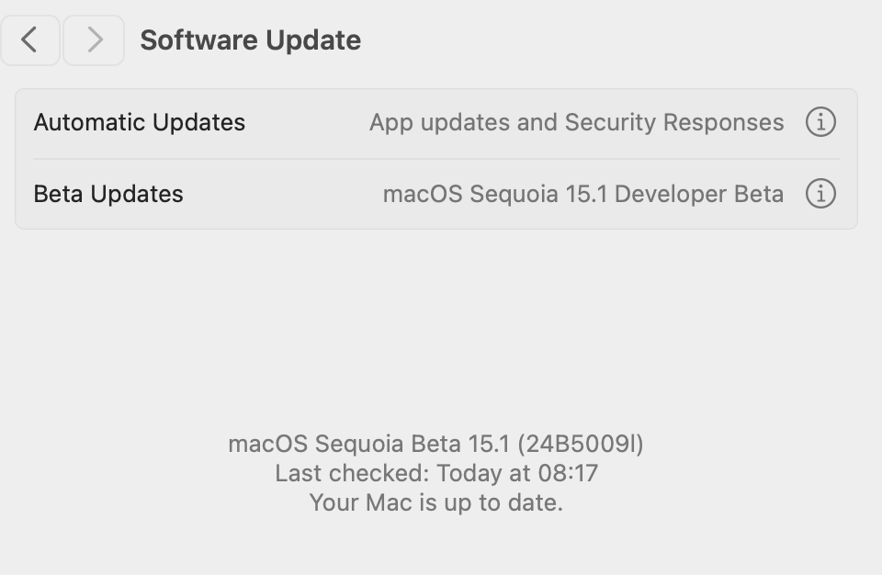Click the 'App updates and Security Responses' value
This screenshot has width=882, height=575.
point(576,122)
